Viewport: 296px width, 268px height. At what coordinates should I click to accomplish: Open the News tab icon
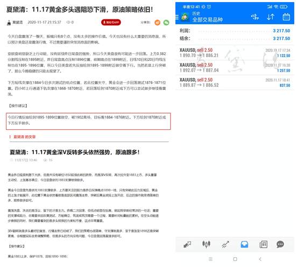click(263, 244)
